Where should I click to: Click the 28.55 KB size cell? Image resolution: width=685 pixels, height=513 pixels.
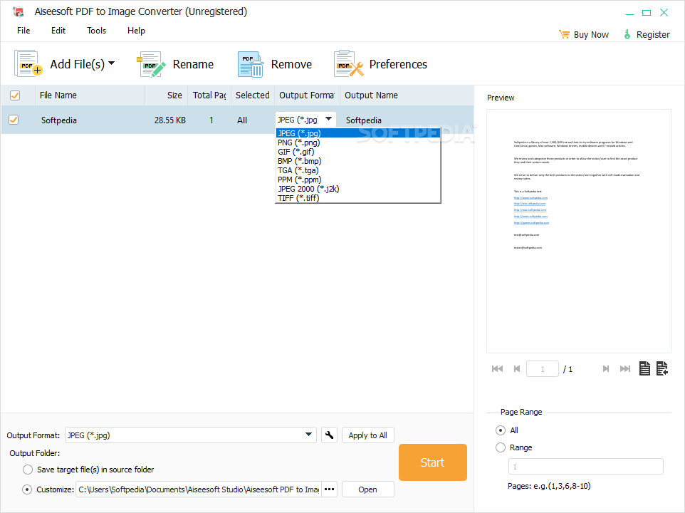[169, 120]
